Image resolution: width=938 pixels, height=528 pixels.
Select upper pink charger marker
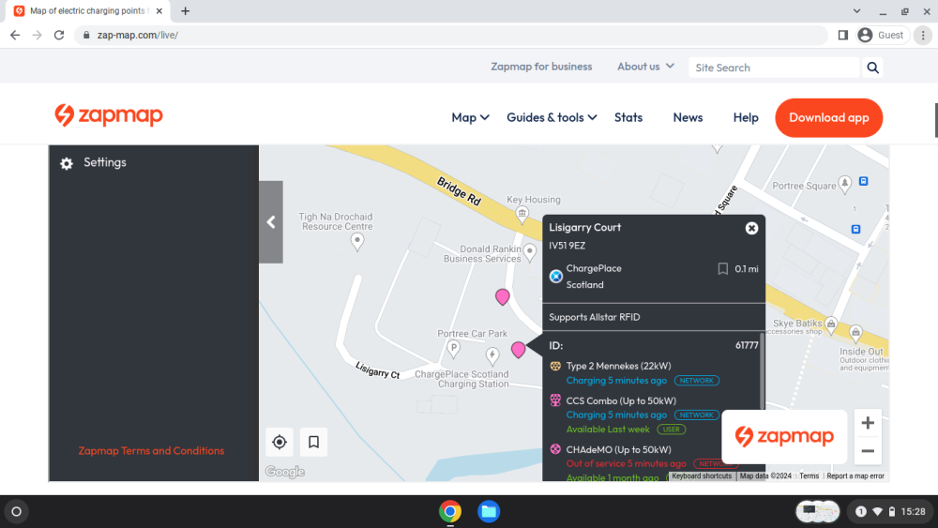(x=503, y=296)
